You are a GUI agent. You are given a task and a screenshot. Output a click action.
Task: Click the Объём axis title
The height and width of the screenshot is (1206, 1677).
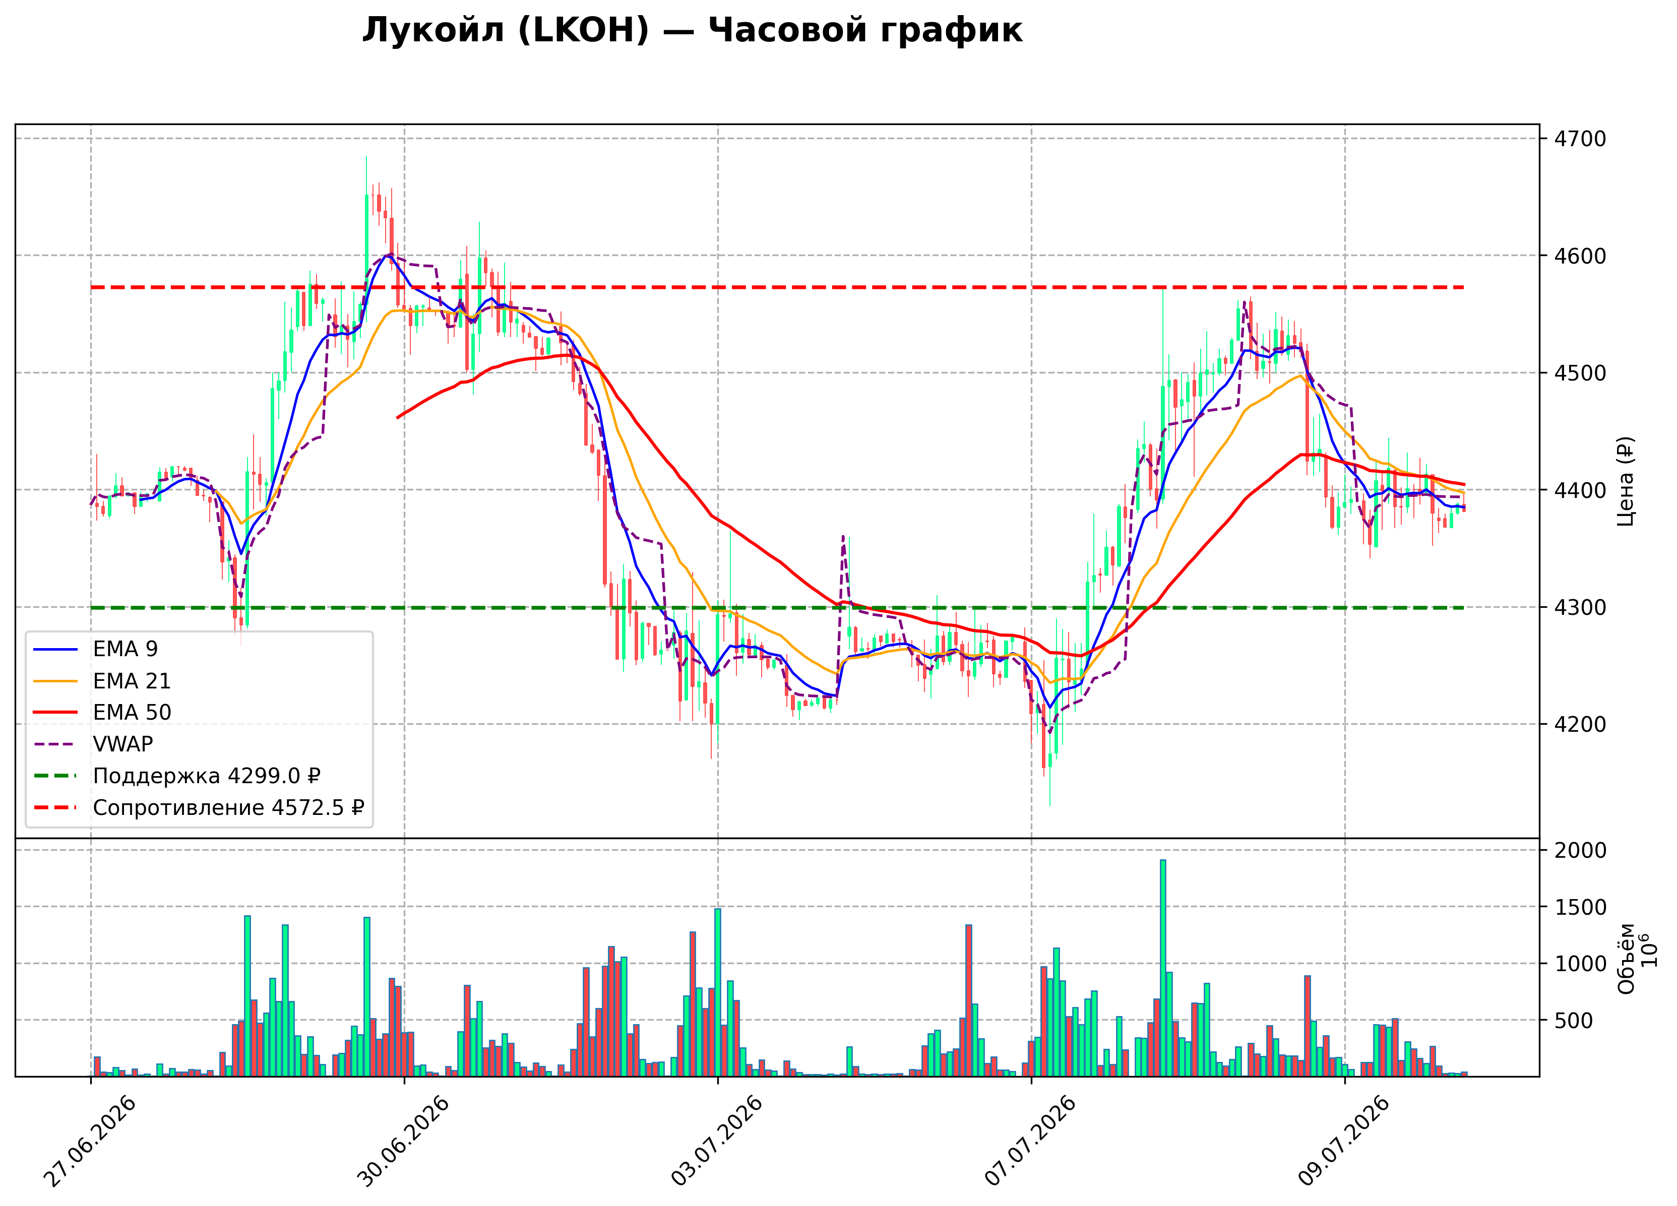(1626, 958)
